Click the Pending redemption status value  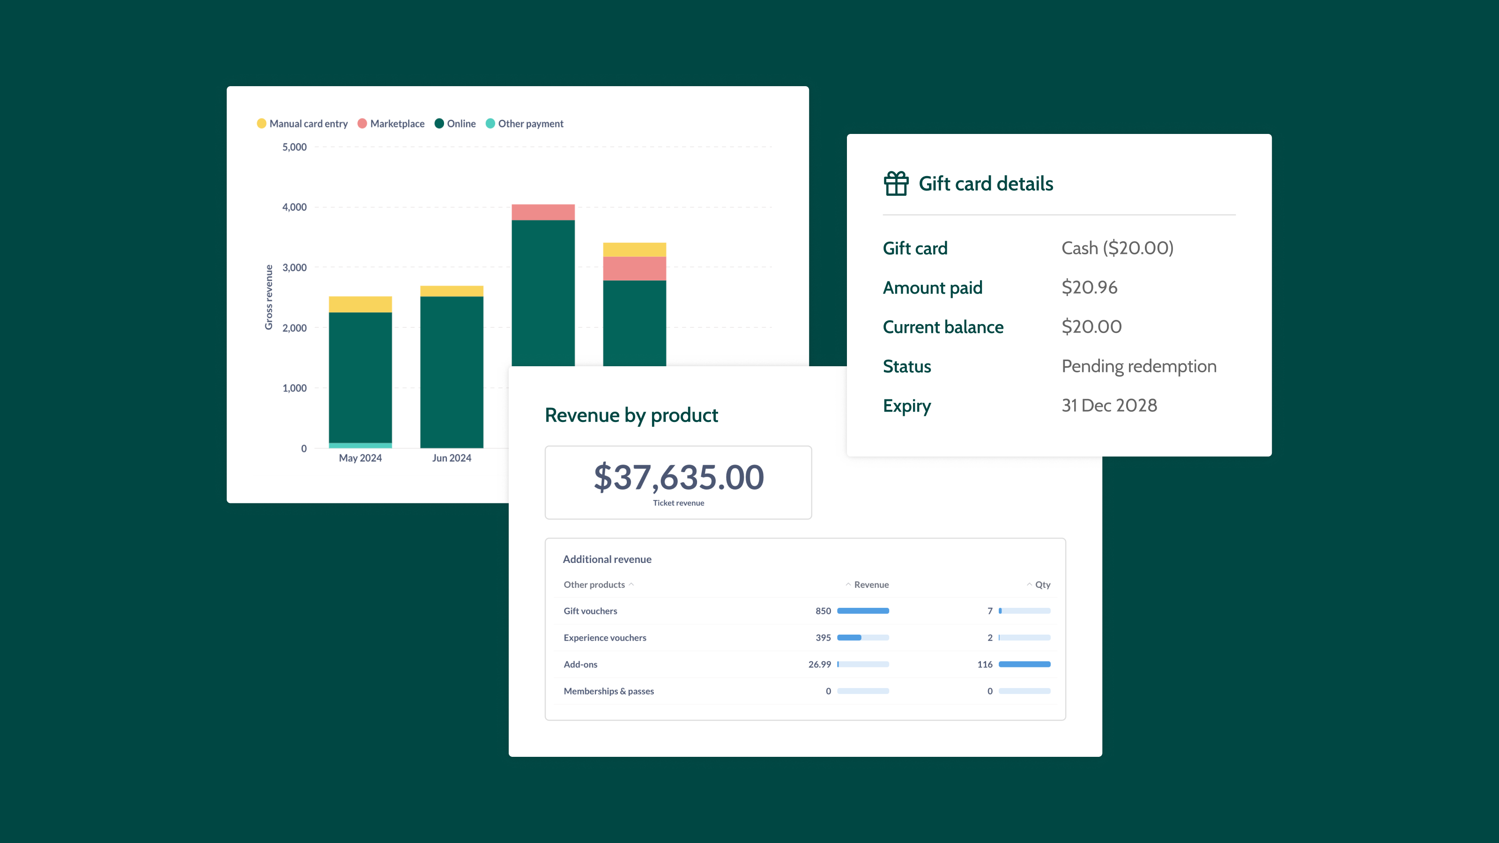click(x=1139, y=366)
